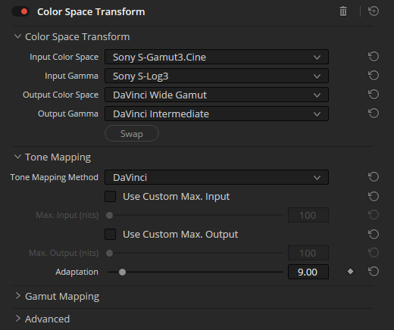Click the Color Space Transform header title
The image size is (394, 330).
[91, 12]
